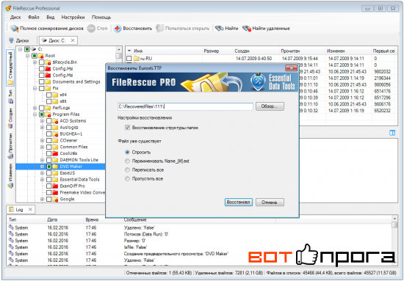Click the Stop scan toolbar icon
Screen dimensions: 404x281
tap(91, 29)
